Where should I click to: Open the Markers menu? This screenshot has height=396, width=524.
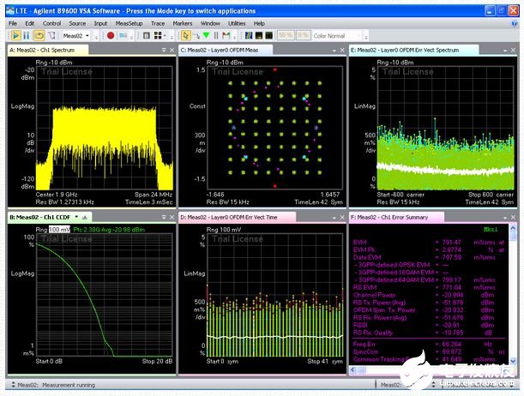click(181, 23)
